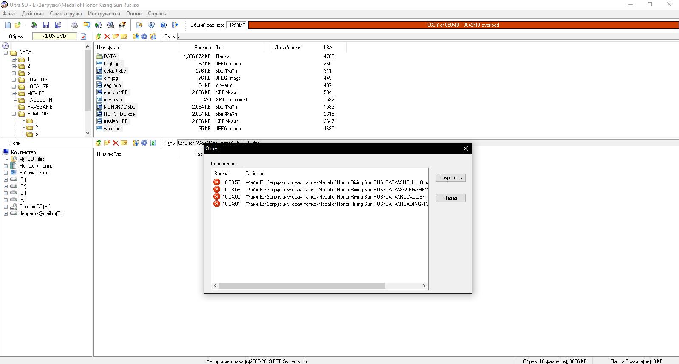The image size is (679, 364).
Task: Click rename icon in image pane toolbar
Action: coord(124,36)
